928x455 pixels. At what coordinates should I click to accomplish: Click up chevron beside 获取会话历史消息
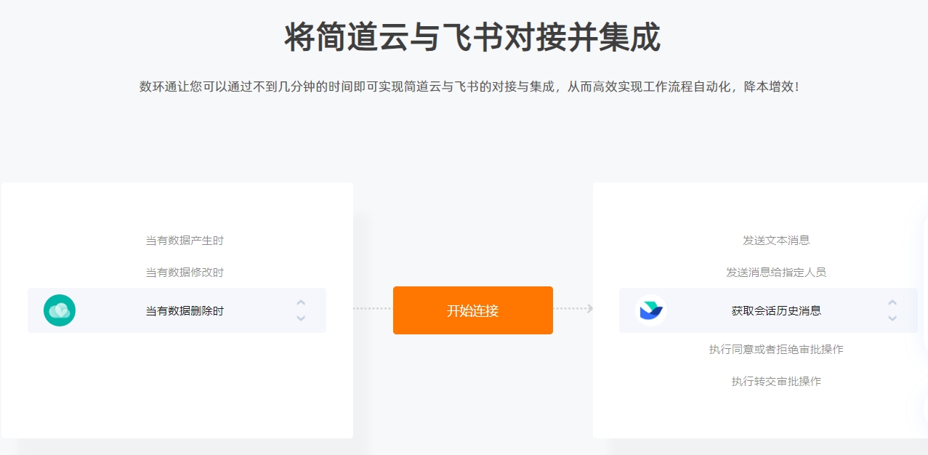tap(892, 302)
